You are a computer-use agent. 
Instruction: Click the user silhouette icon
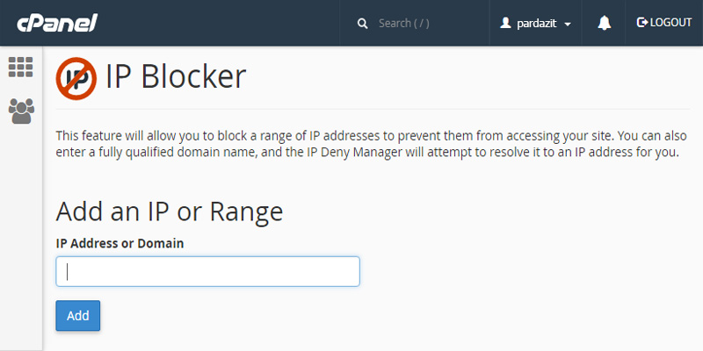(x=505, y=24)
